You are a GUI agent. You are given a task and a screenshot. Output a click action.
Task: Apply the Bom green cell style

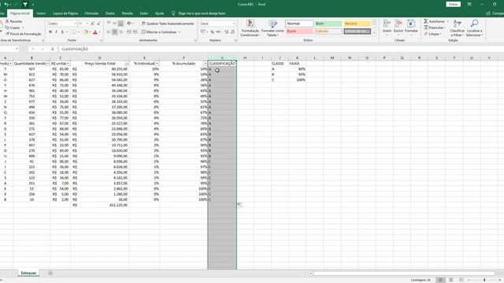(x=328, y=24)
